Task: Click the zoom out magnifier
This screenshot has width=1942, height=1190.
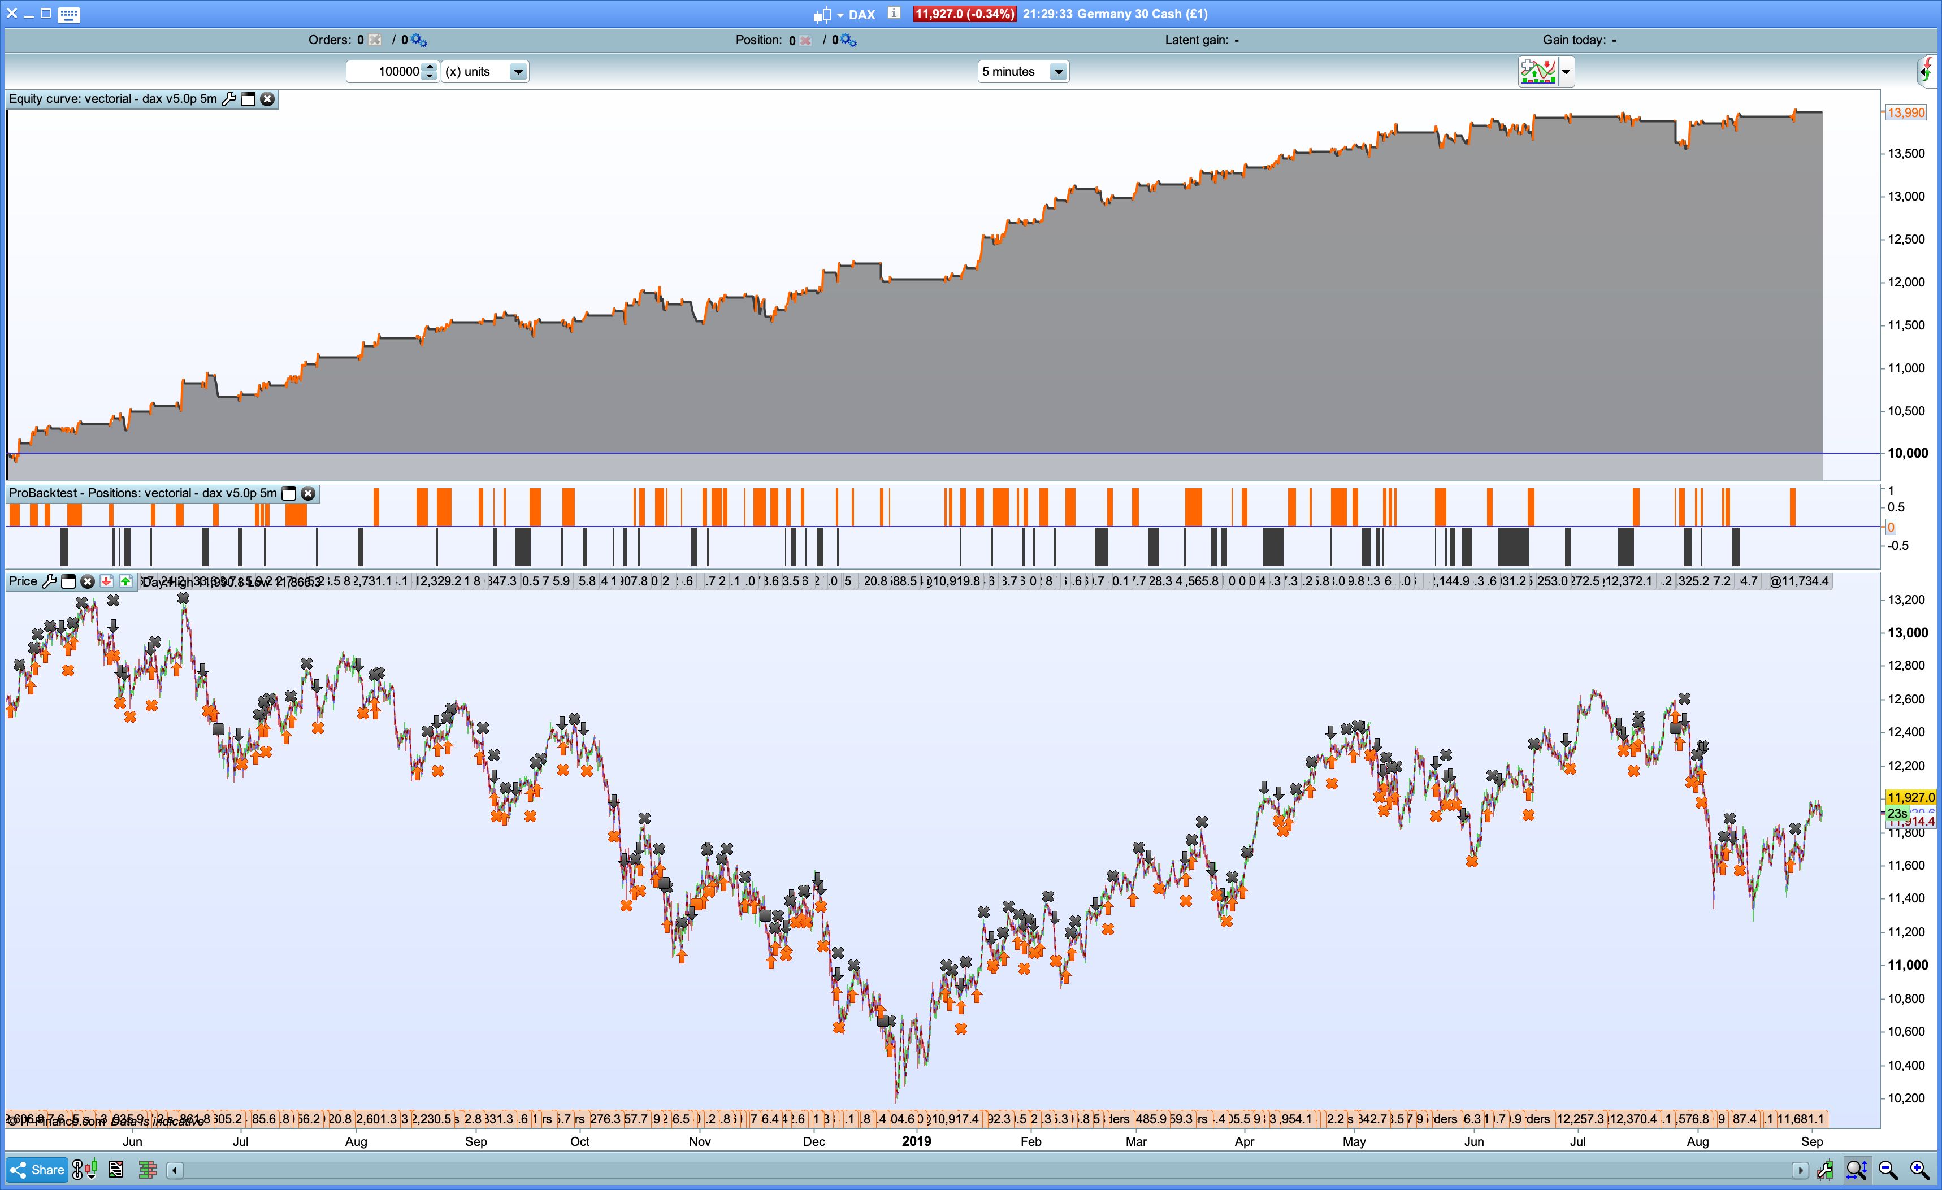Action: pyautogui.click(x=1888, y=1170)
